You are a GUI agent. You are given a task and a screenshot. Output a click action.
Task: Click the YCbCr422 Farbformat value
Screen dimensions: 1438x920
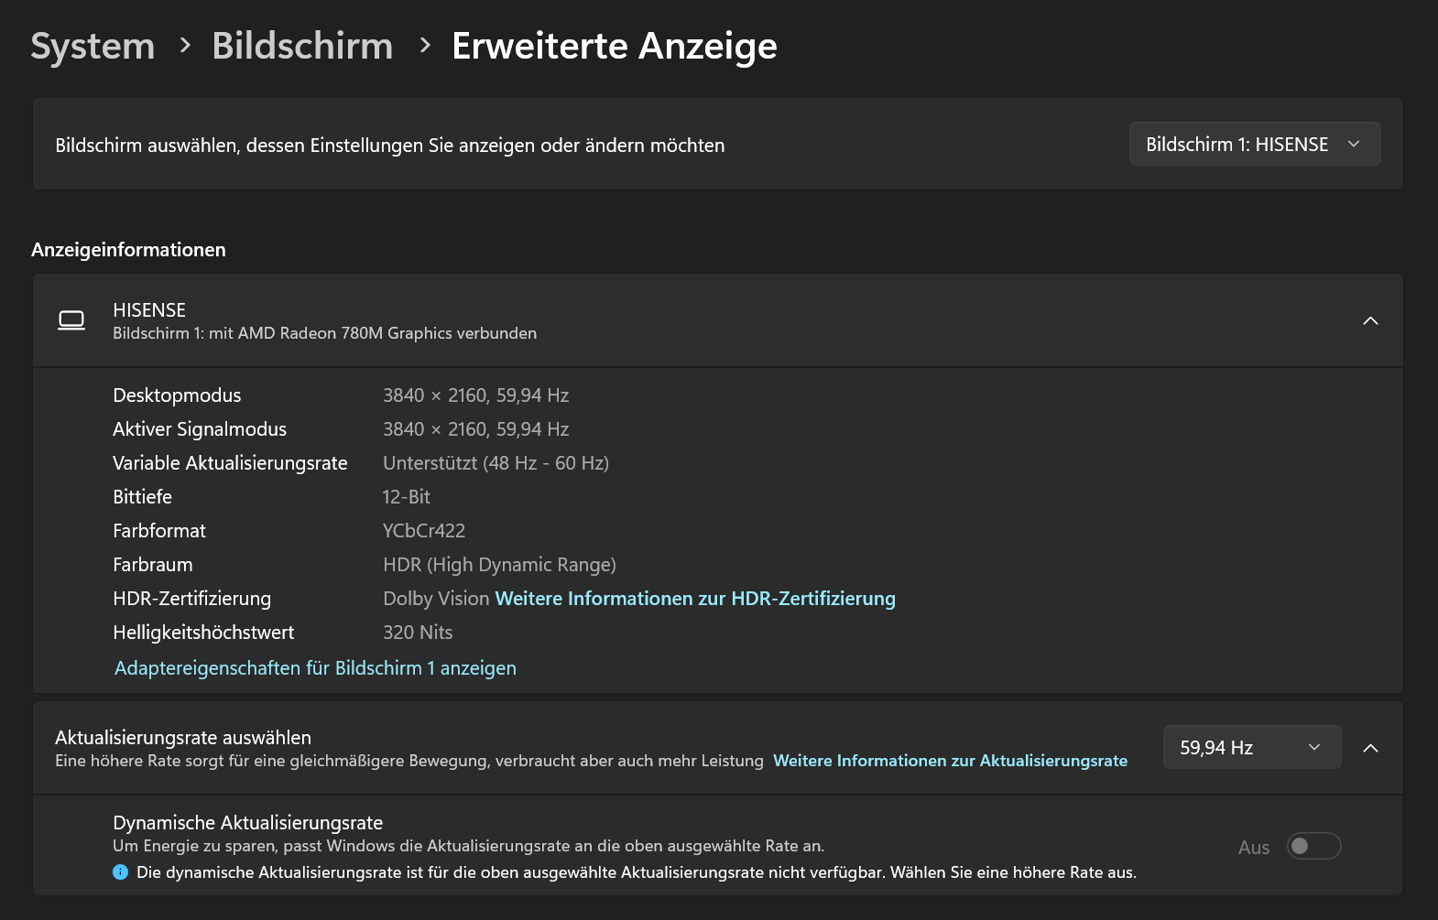(x=424, y=531)
